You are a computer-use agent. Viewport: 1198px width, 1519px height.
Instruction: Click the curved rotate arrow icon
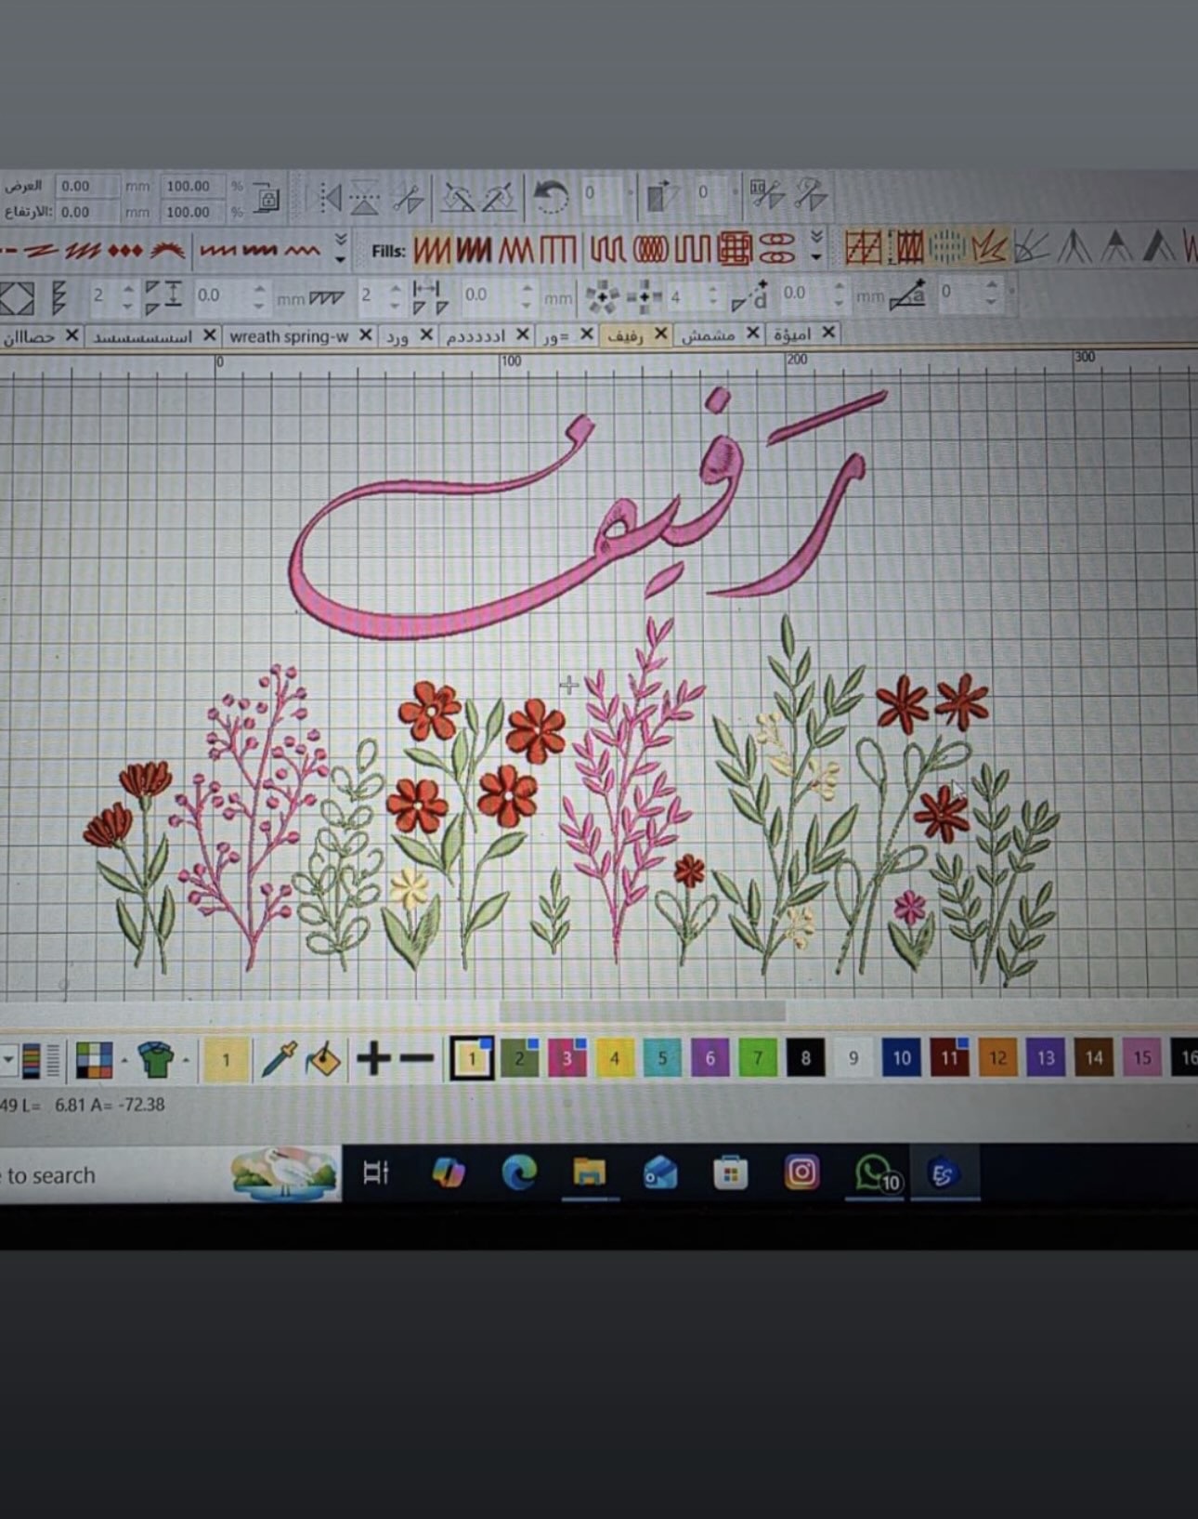coord(550,197)
